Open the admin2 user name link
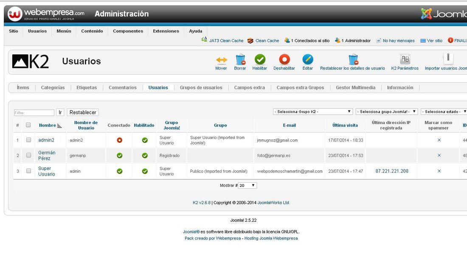467x260 pixels. pos(46,140)
